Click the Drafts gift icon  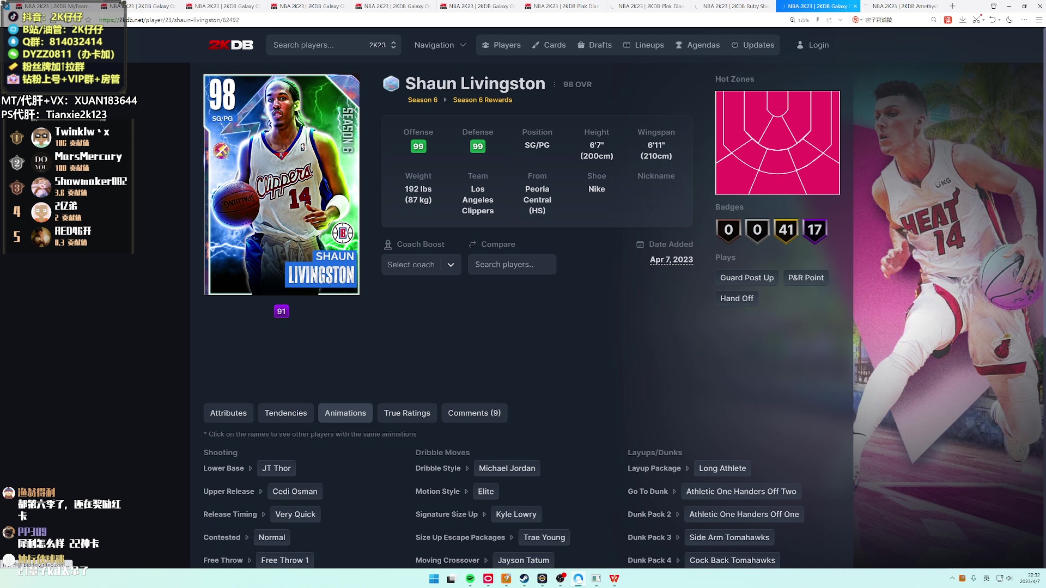581,45
